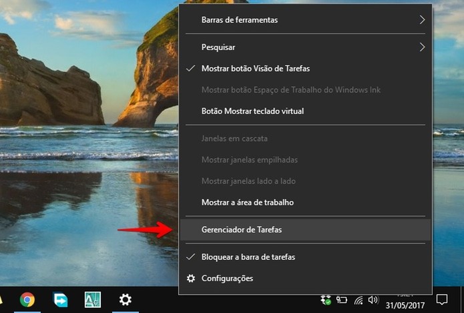Open the blue arrow app taskbar icon
The image size is (464, 313).
coord(60,300)
